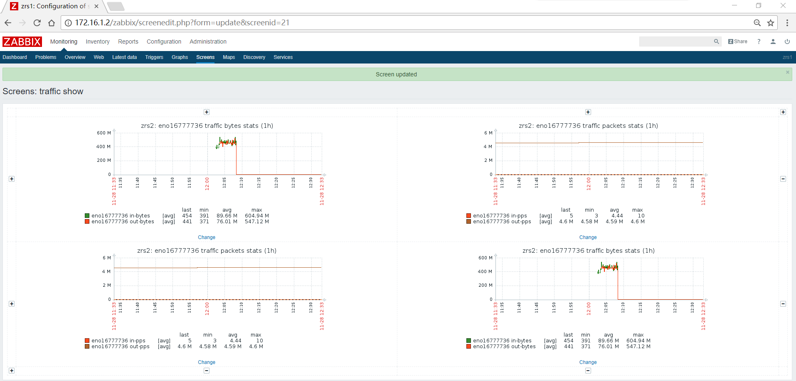This screenshot has width=796, height=381.
Task: Click Change under top-right packets graph
Action: coord(588,237)
